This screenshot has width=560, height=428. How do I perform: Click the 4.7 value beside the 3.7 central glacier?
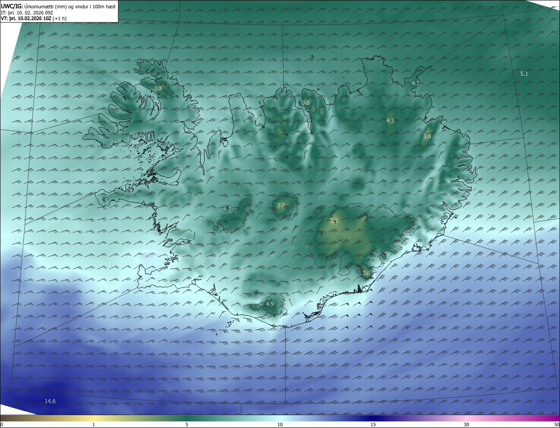pos(227,209)
